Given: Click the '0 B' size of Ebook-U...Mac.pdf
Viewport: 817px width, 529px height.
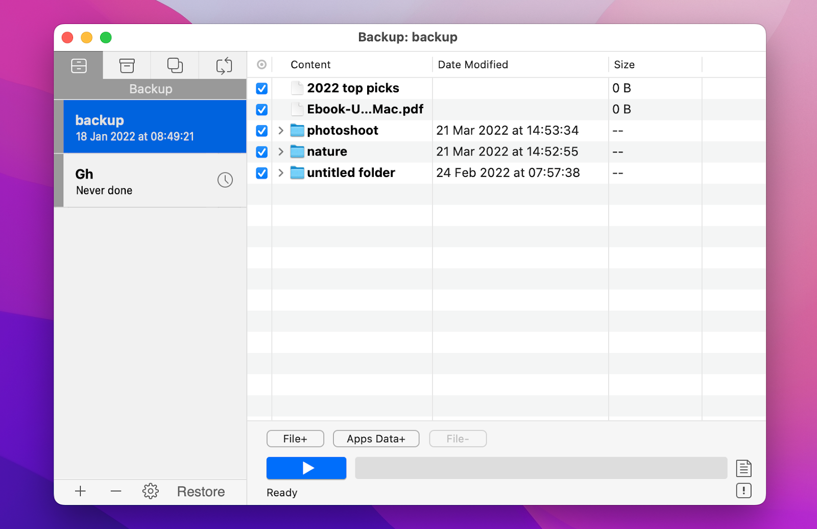Looking at the screenshot, I should point(621,109).
